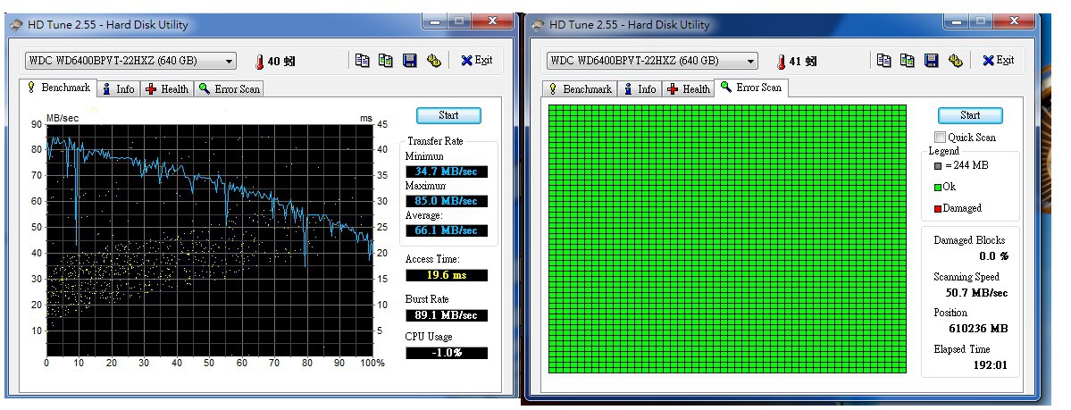Click Elapsed Time value 192:01
This screenshot has height=410, width=1071.
pos(990,365)
